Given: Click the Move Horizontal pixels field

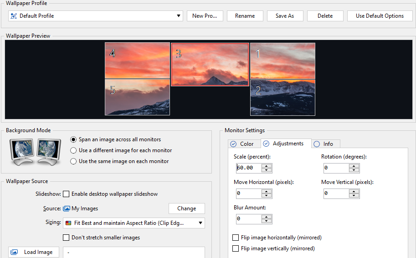Looking at the screenshot, I should (248, 193).
